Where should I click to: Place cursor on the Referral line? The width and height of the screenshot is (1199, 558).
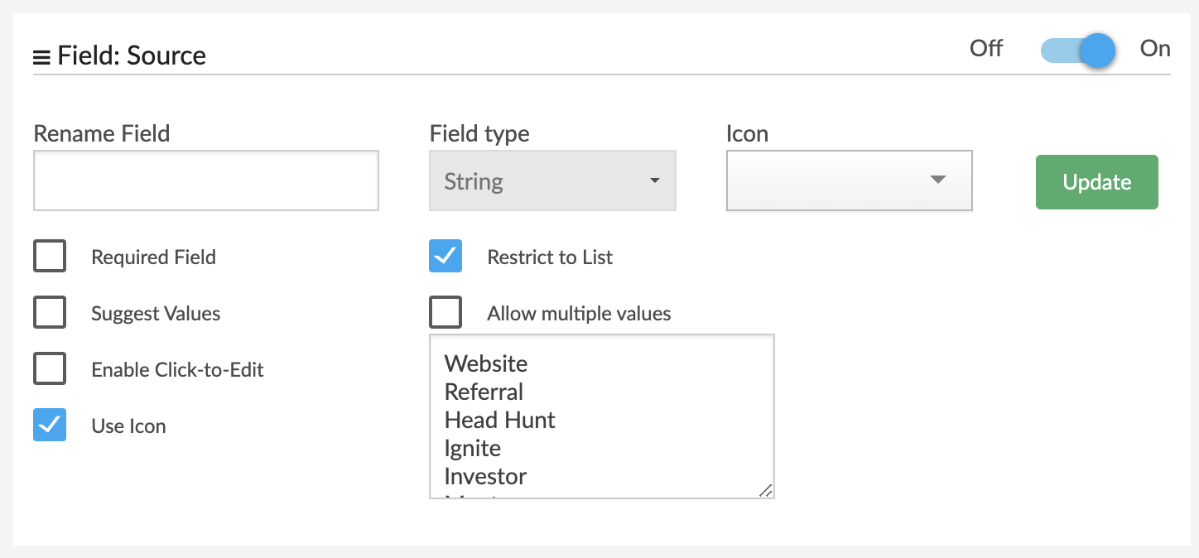[x=484, y=392]
